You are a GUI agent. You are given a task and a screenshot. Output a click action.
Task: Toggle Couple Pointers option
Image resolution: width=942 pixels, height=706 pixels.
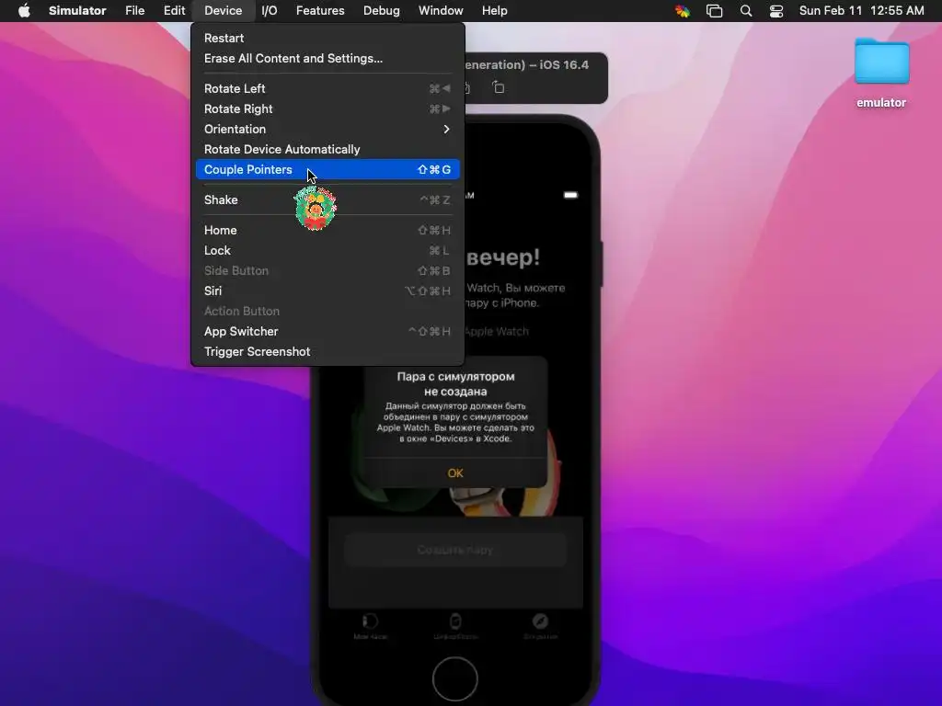tap(327, 169)
